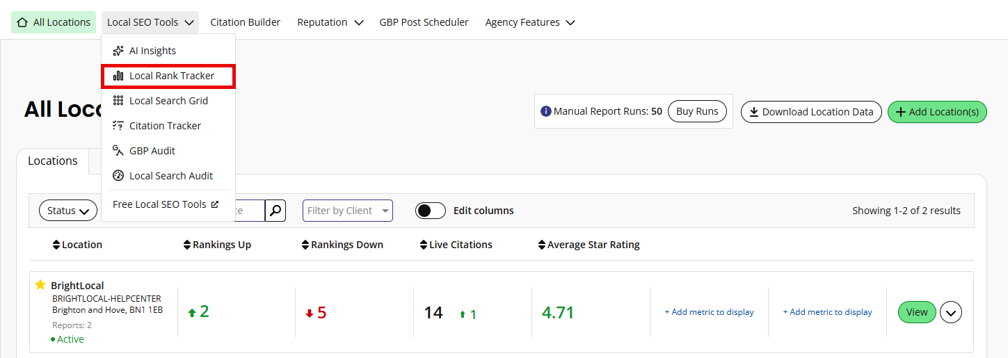1008x358 pixels.
Task: Collapse the Local SEO Tools dropdown
Action: click(150, 22)
